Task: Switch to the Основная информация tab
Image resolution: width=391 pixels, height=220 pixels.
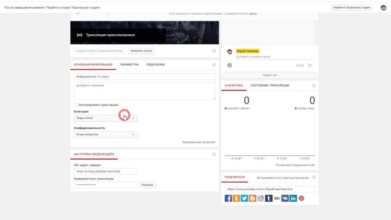Action: 93,65
